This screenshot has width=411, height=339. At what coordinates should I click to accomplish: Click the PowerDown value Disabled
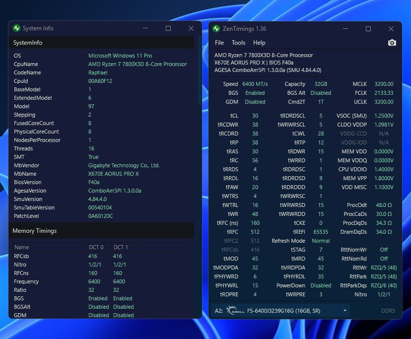pyautogui.click(x=321, y=285)
